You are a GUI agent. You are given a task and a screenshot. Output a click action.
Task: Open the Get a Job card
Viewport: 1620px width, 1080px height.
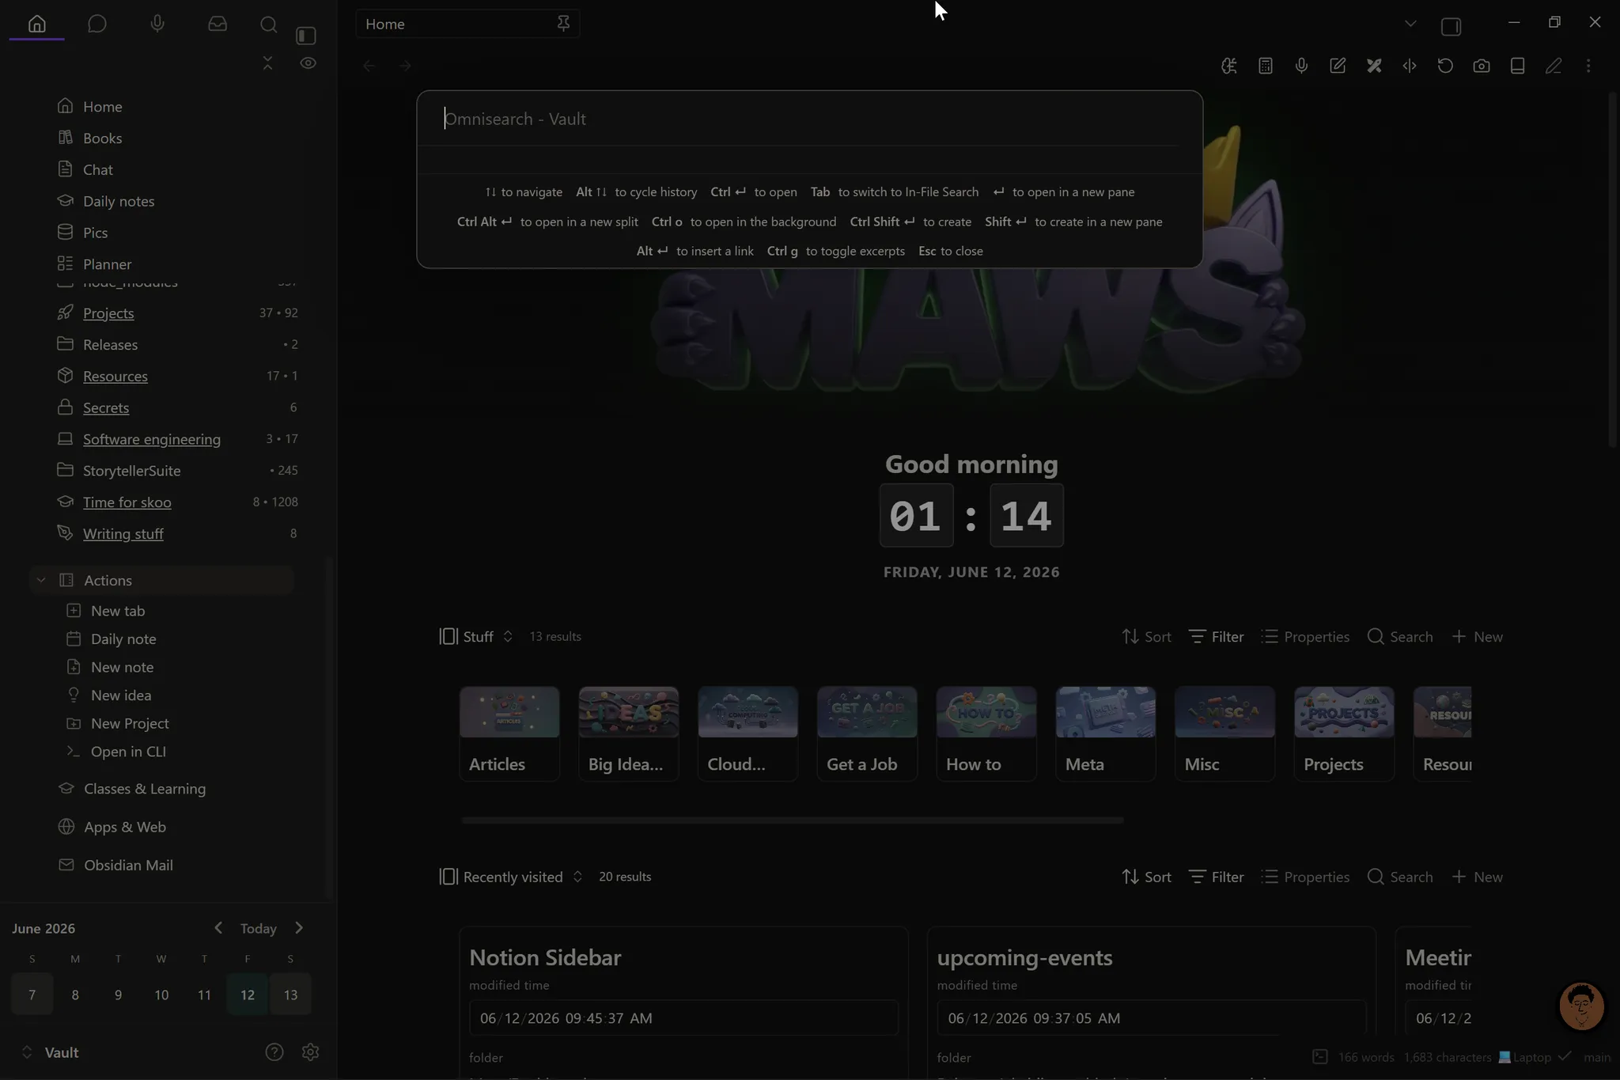[867, 733]
